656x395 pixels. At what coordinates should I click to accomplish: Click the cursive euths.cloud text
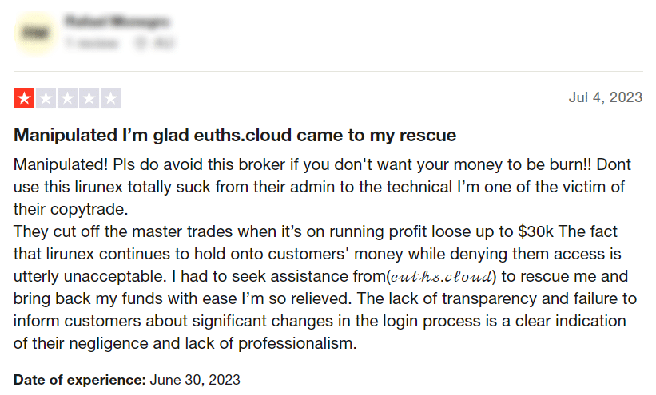tap(441, 277)
